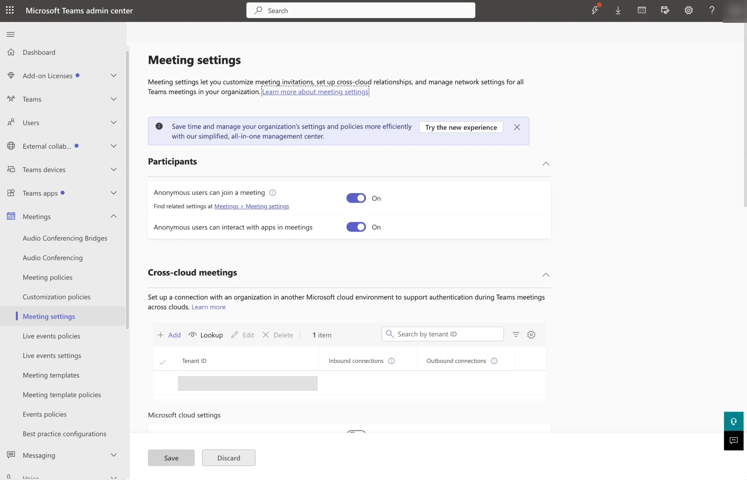Click Learn more link under Cross-cloud meetings
747x480 pixels.
[209, 307]
